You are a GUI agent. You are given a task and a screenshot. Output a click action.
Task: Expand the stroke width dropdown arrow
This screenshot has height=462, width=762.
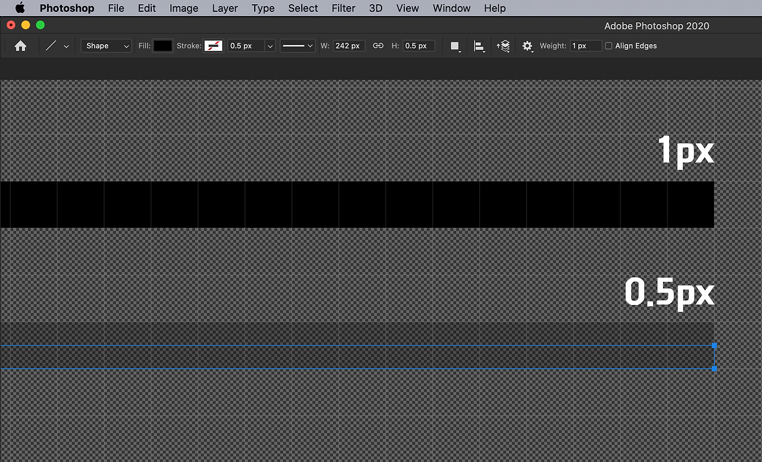pyautogui.click(x=270, y=46)
